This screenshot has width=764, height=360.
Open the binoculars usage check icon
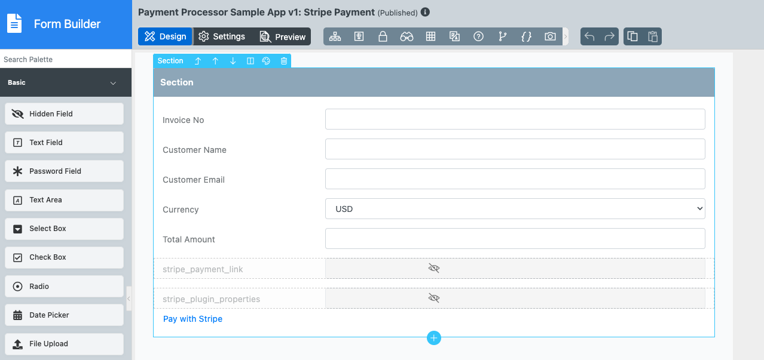coord(407,36)
